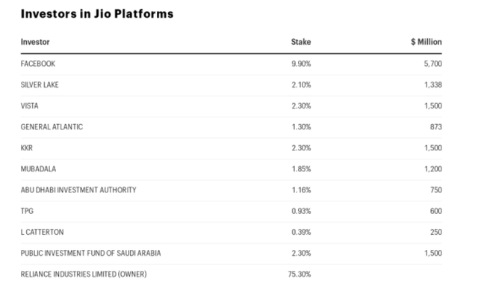Image resolution: width=478 pixels, height=294 pixels.
Task: Click the 1,338 amount for Silver Lake
Action: pyautogui.click(x=433, y=85)
